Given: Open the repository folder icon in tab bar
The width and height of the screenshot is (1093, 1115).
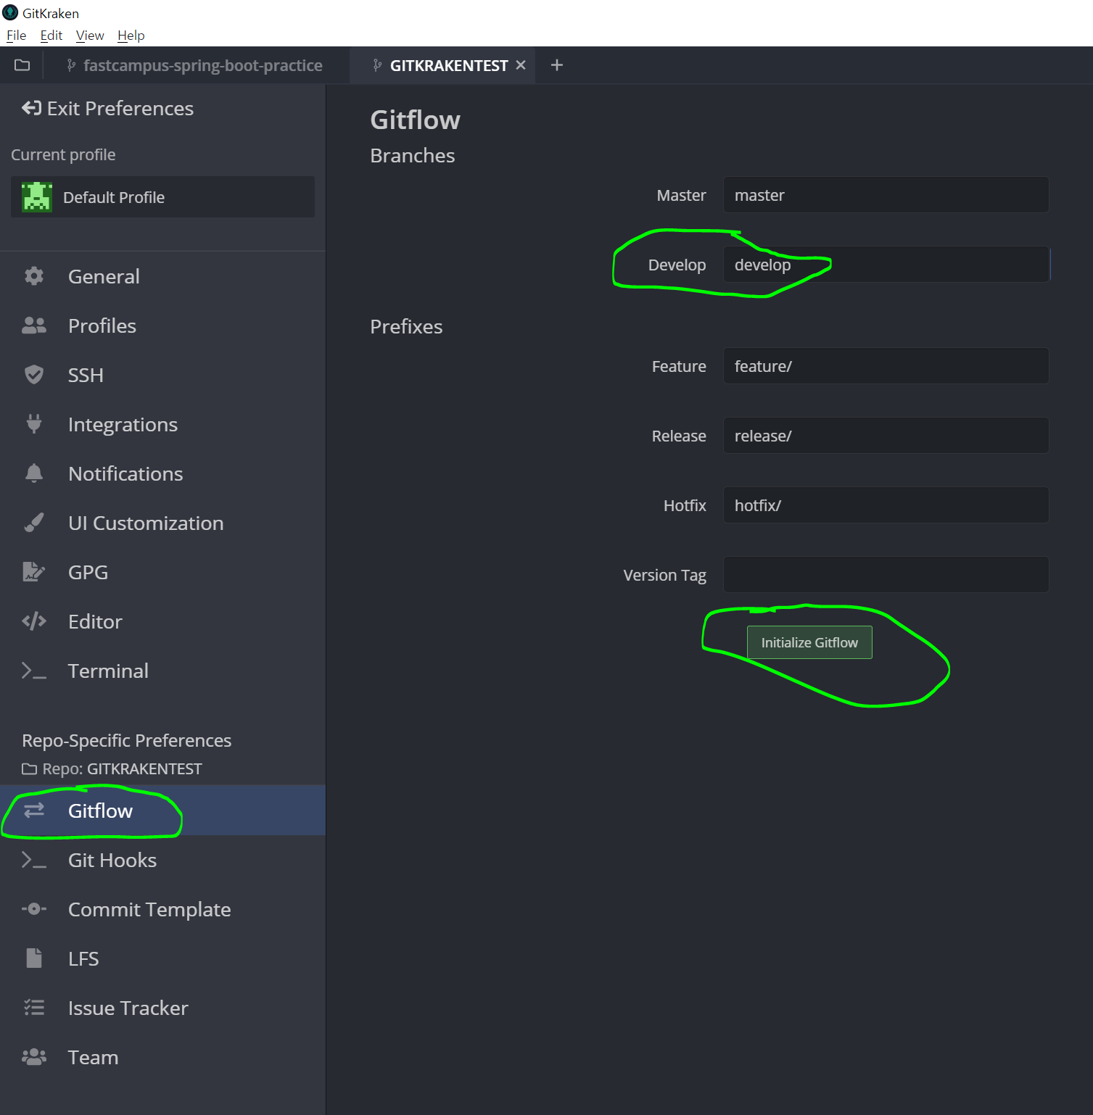Looking at the screenshot, I should [x=22, y=65].
